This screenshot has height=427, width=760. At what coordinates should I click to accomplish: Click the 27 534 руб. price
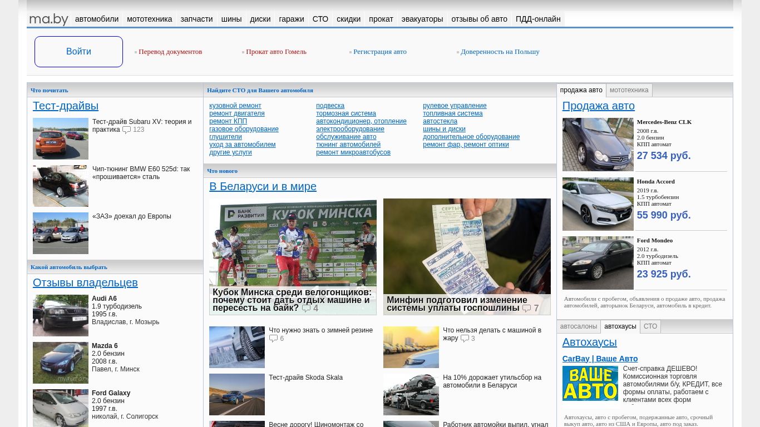[x=664, y=156]
